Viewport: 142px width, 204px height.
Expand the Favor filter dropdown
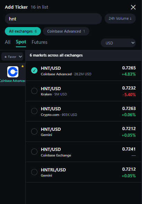pos(12,57)
